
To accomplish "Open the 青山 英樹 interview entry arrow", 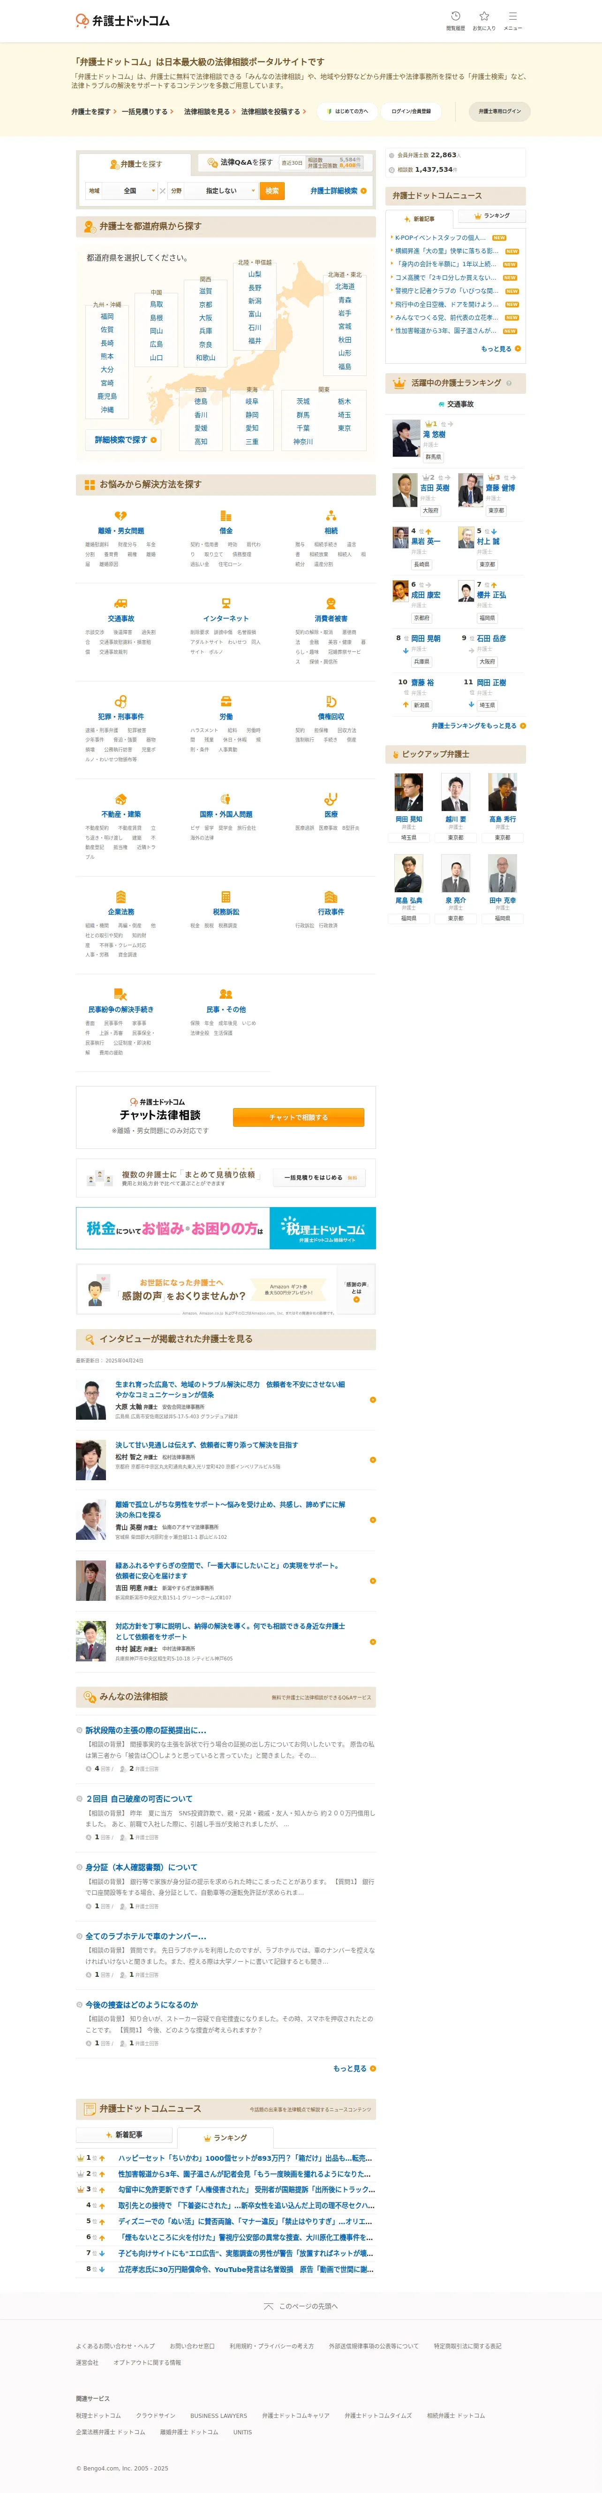I will point(373,1521).
